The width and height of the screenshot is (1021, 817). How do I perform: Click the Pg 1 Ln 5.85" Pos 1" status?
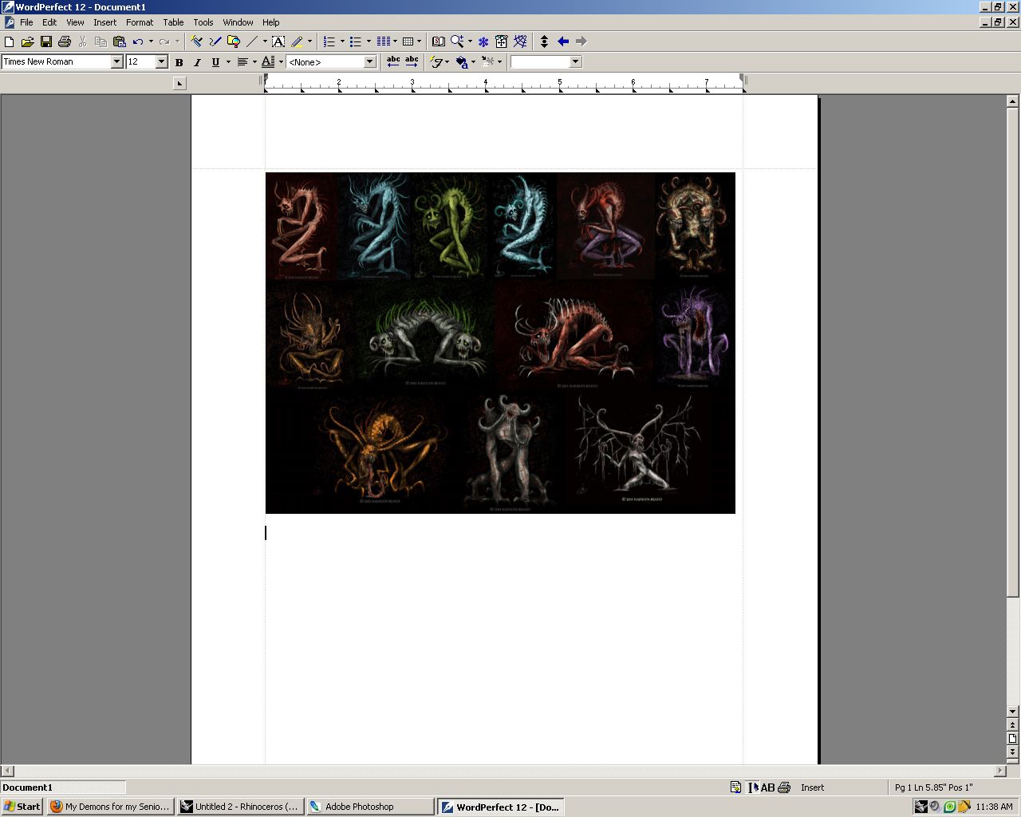coord(934,787)
